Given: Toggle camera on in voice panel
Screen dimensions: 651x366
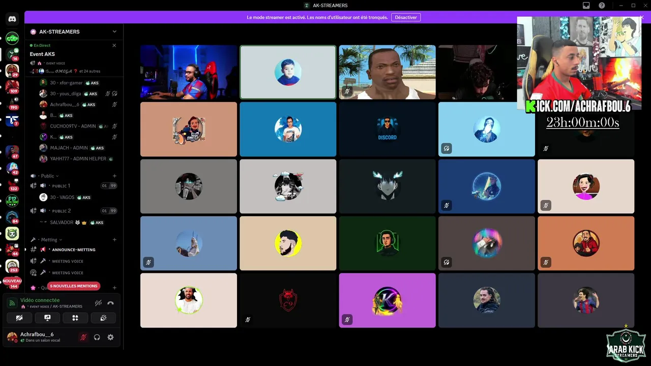Looking at the screenshot, I should pyautogui.click(x=19, y=318).
